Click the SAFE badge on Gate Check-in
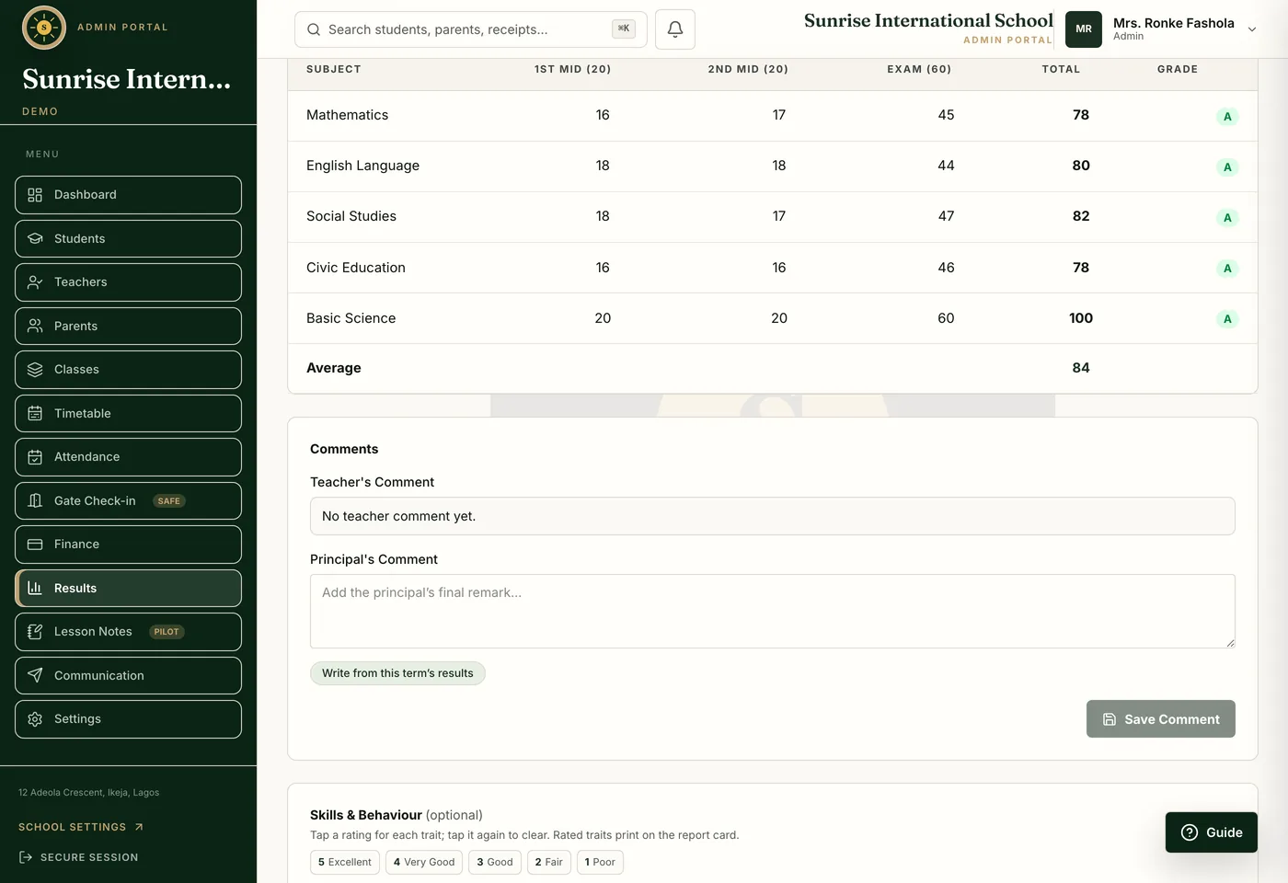 (169, 501)
